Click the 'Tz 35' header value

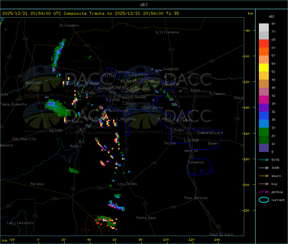point(172,13)
